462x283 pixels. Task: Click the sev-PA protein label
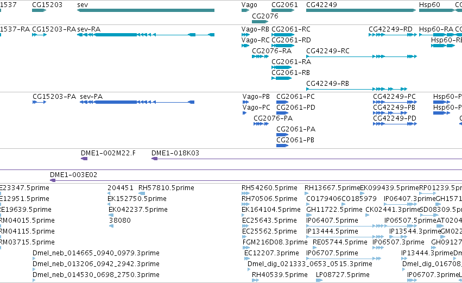click(91, 97)
